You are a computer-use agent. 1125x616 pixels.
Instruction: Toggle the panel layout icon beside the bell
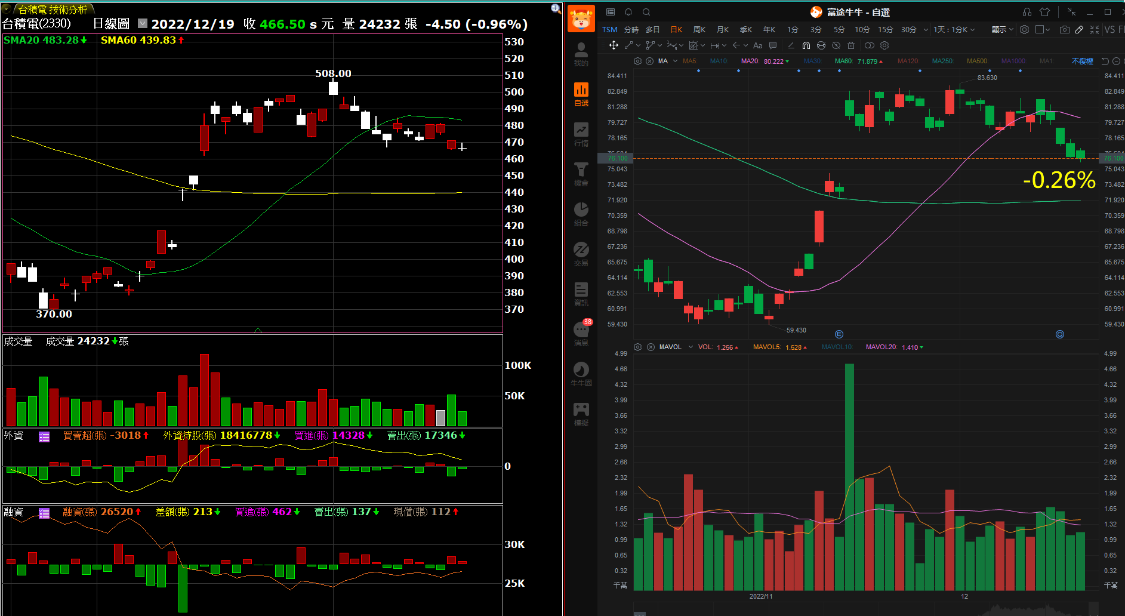(611, 12)
